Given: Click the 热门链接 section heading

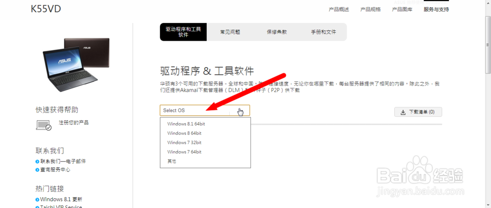Looking at the screenshot, I should 50,188.
